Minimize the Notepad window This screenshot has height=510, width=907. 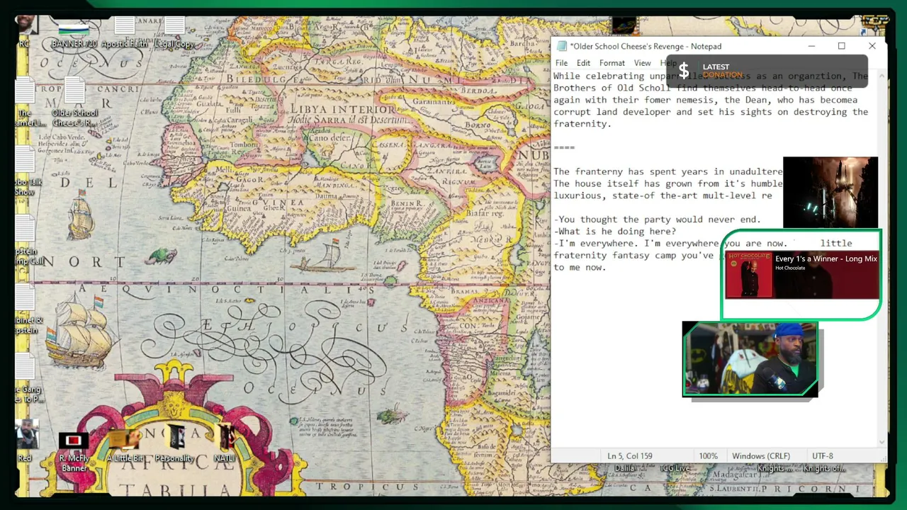(811, 47)
